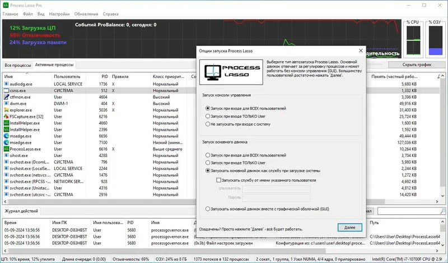Sort process list by Имя column
Viewport: 448px width, 263px height.
[x=27, y=77]
